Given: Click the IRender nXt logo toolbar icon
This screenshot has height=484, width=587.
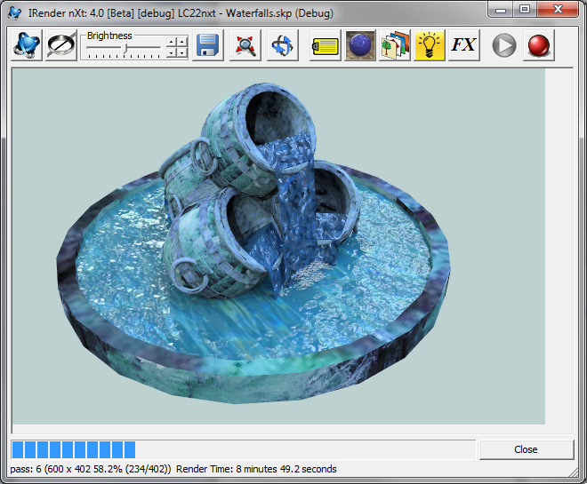Looking at the screenshot, I should tap(26, 45).
